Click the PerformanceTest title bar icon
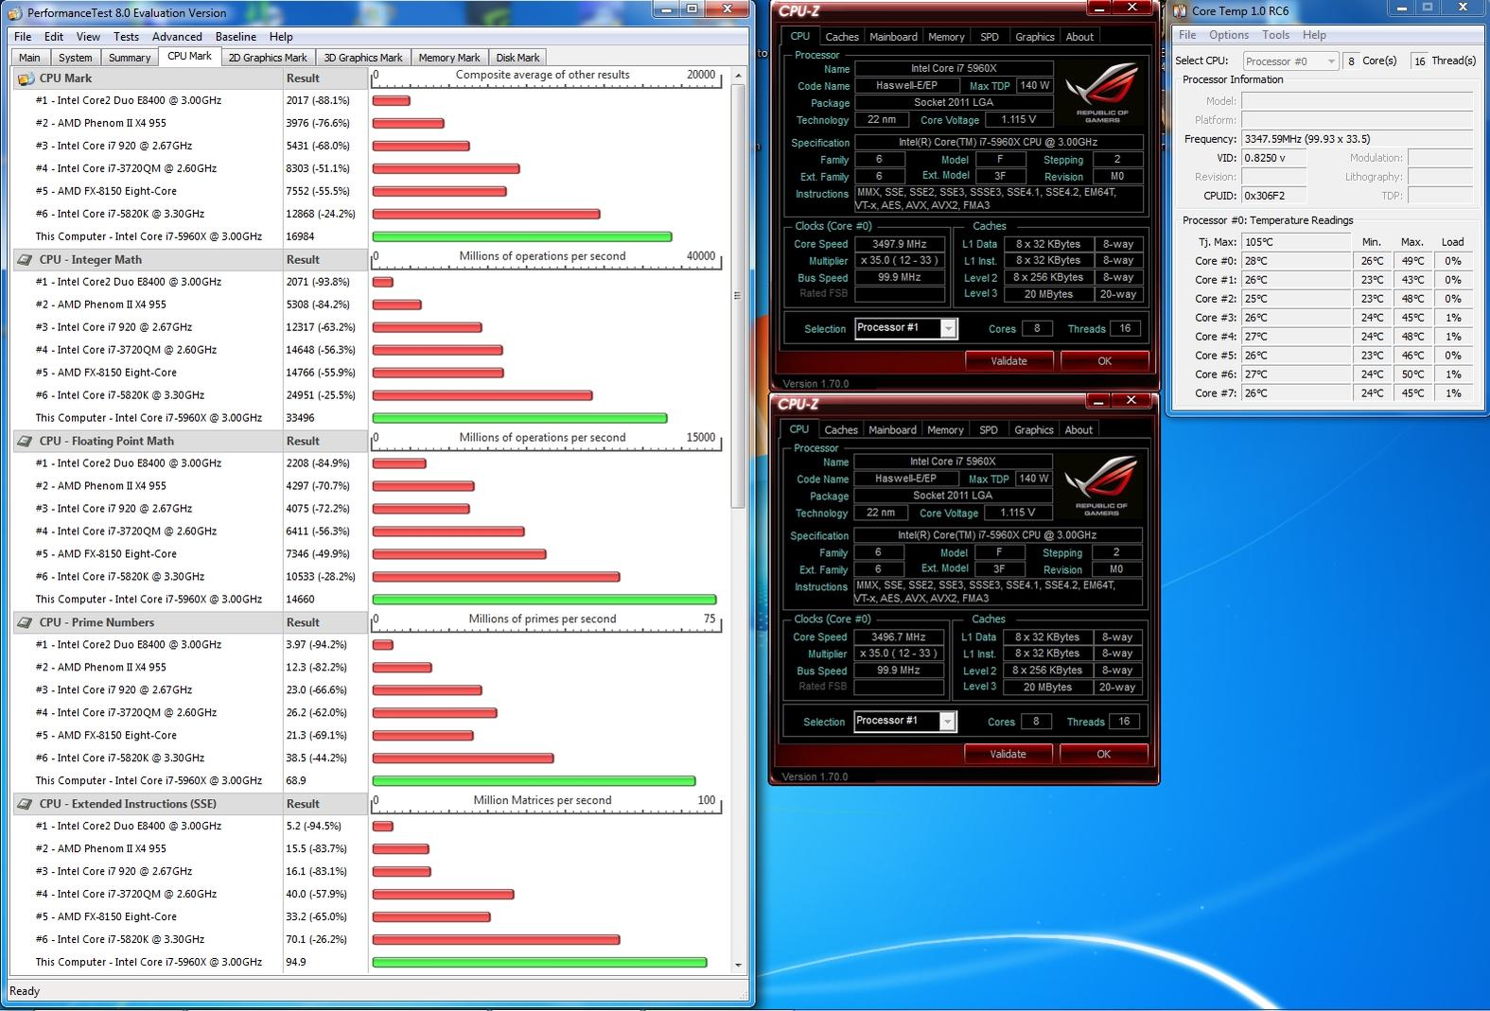 14,13
